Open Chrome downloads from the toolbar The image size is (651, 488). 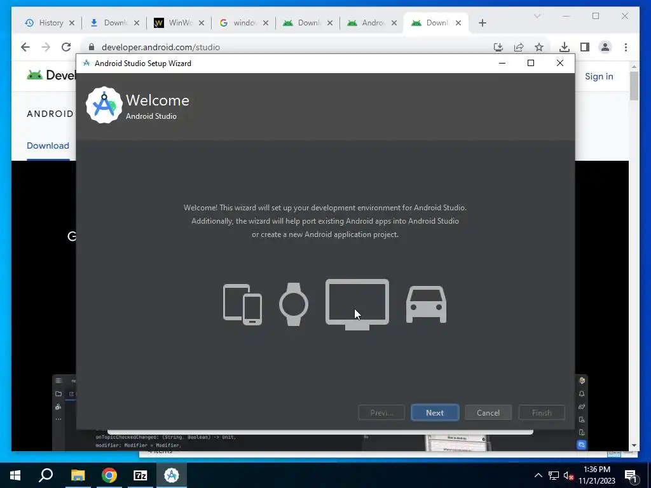[565, 47]
